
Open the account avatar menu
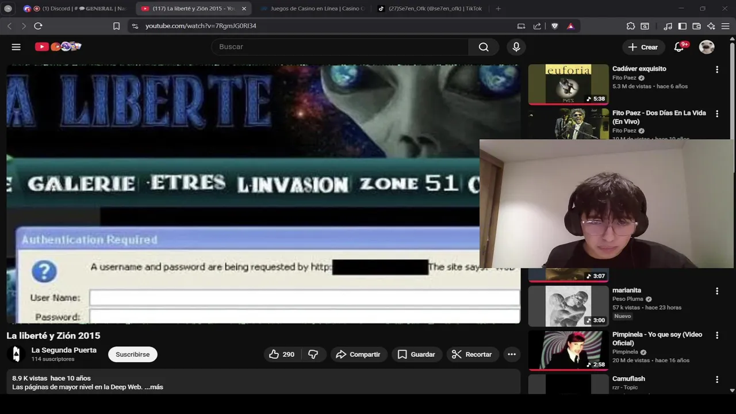click(x=707, y=47)
